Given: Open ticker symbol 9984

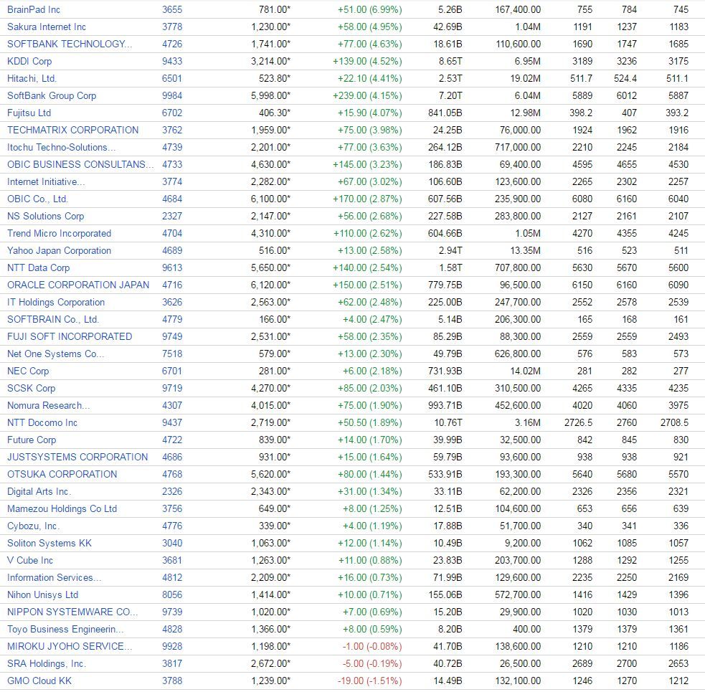Looking at the screenshot, I should [172, 96].
